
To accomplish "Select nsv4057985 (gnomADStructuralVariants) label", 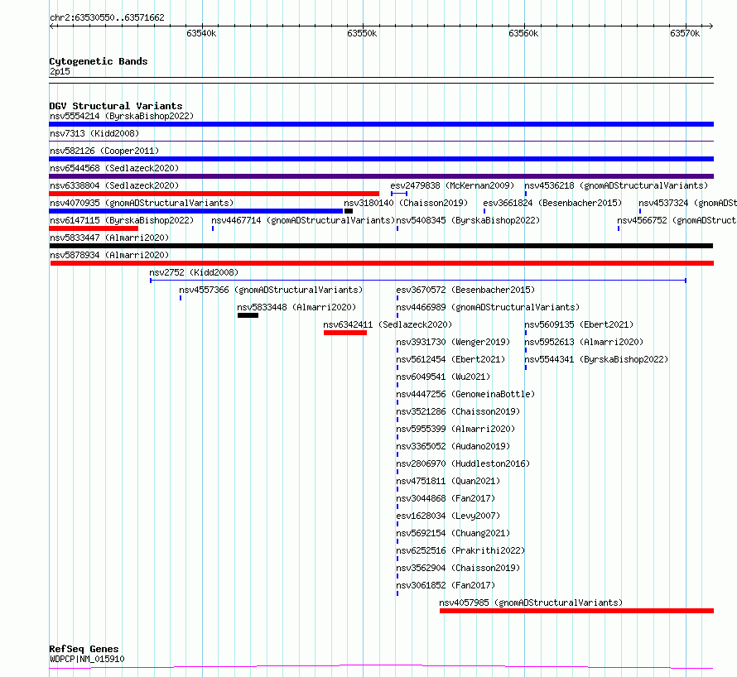I will tap(531, 603).
